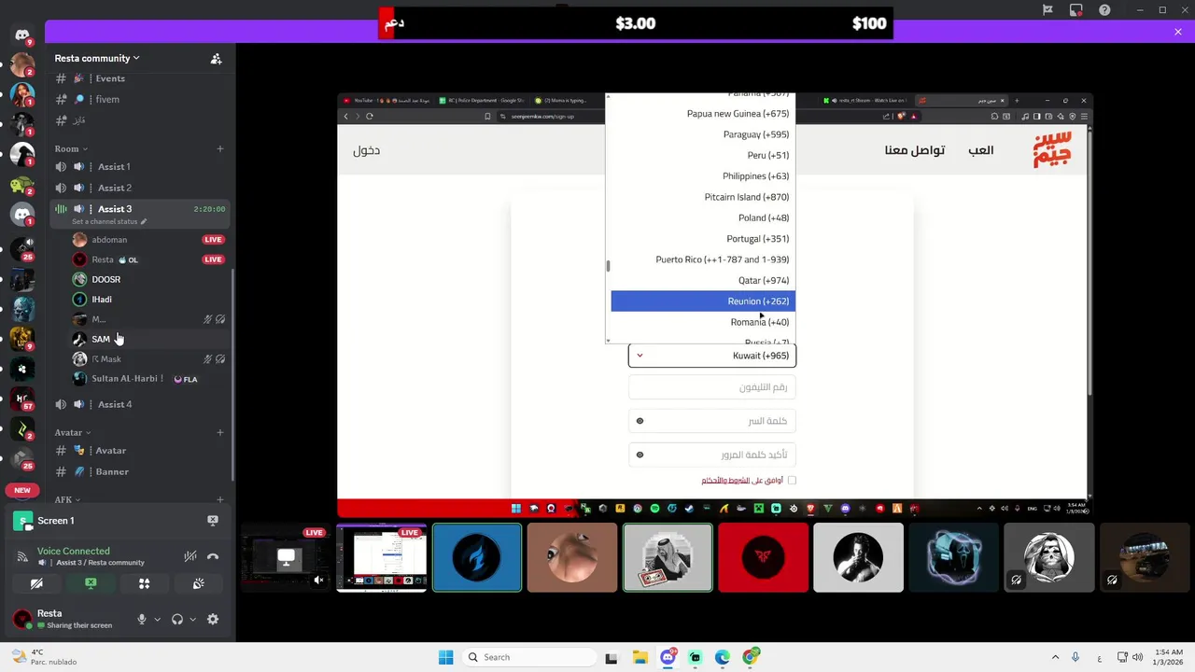1195x672 pixels.
Task: Show password in confirm password field
Action: click(640, 455)
